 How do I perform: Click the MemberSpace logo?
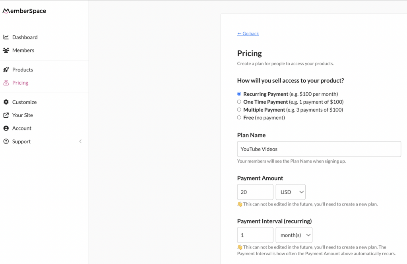(x=24, y=11)
